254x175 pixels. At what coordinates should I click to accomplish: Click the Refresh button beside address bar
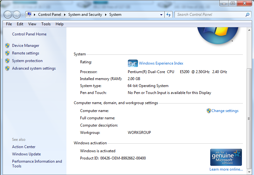168,15
